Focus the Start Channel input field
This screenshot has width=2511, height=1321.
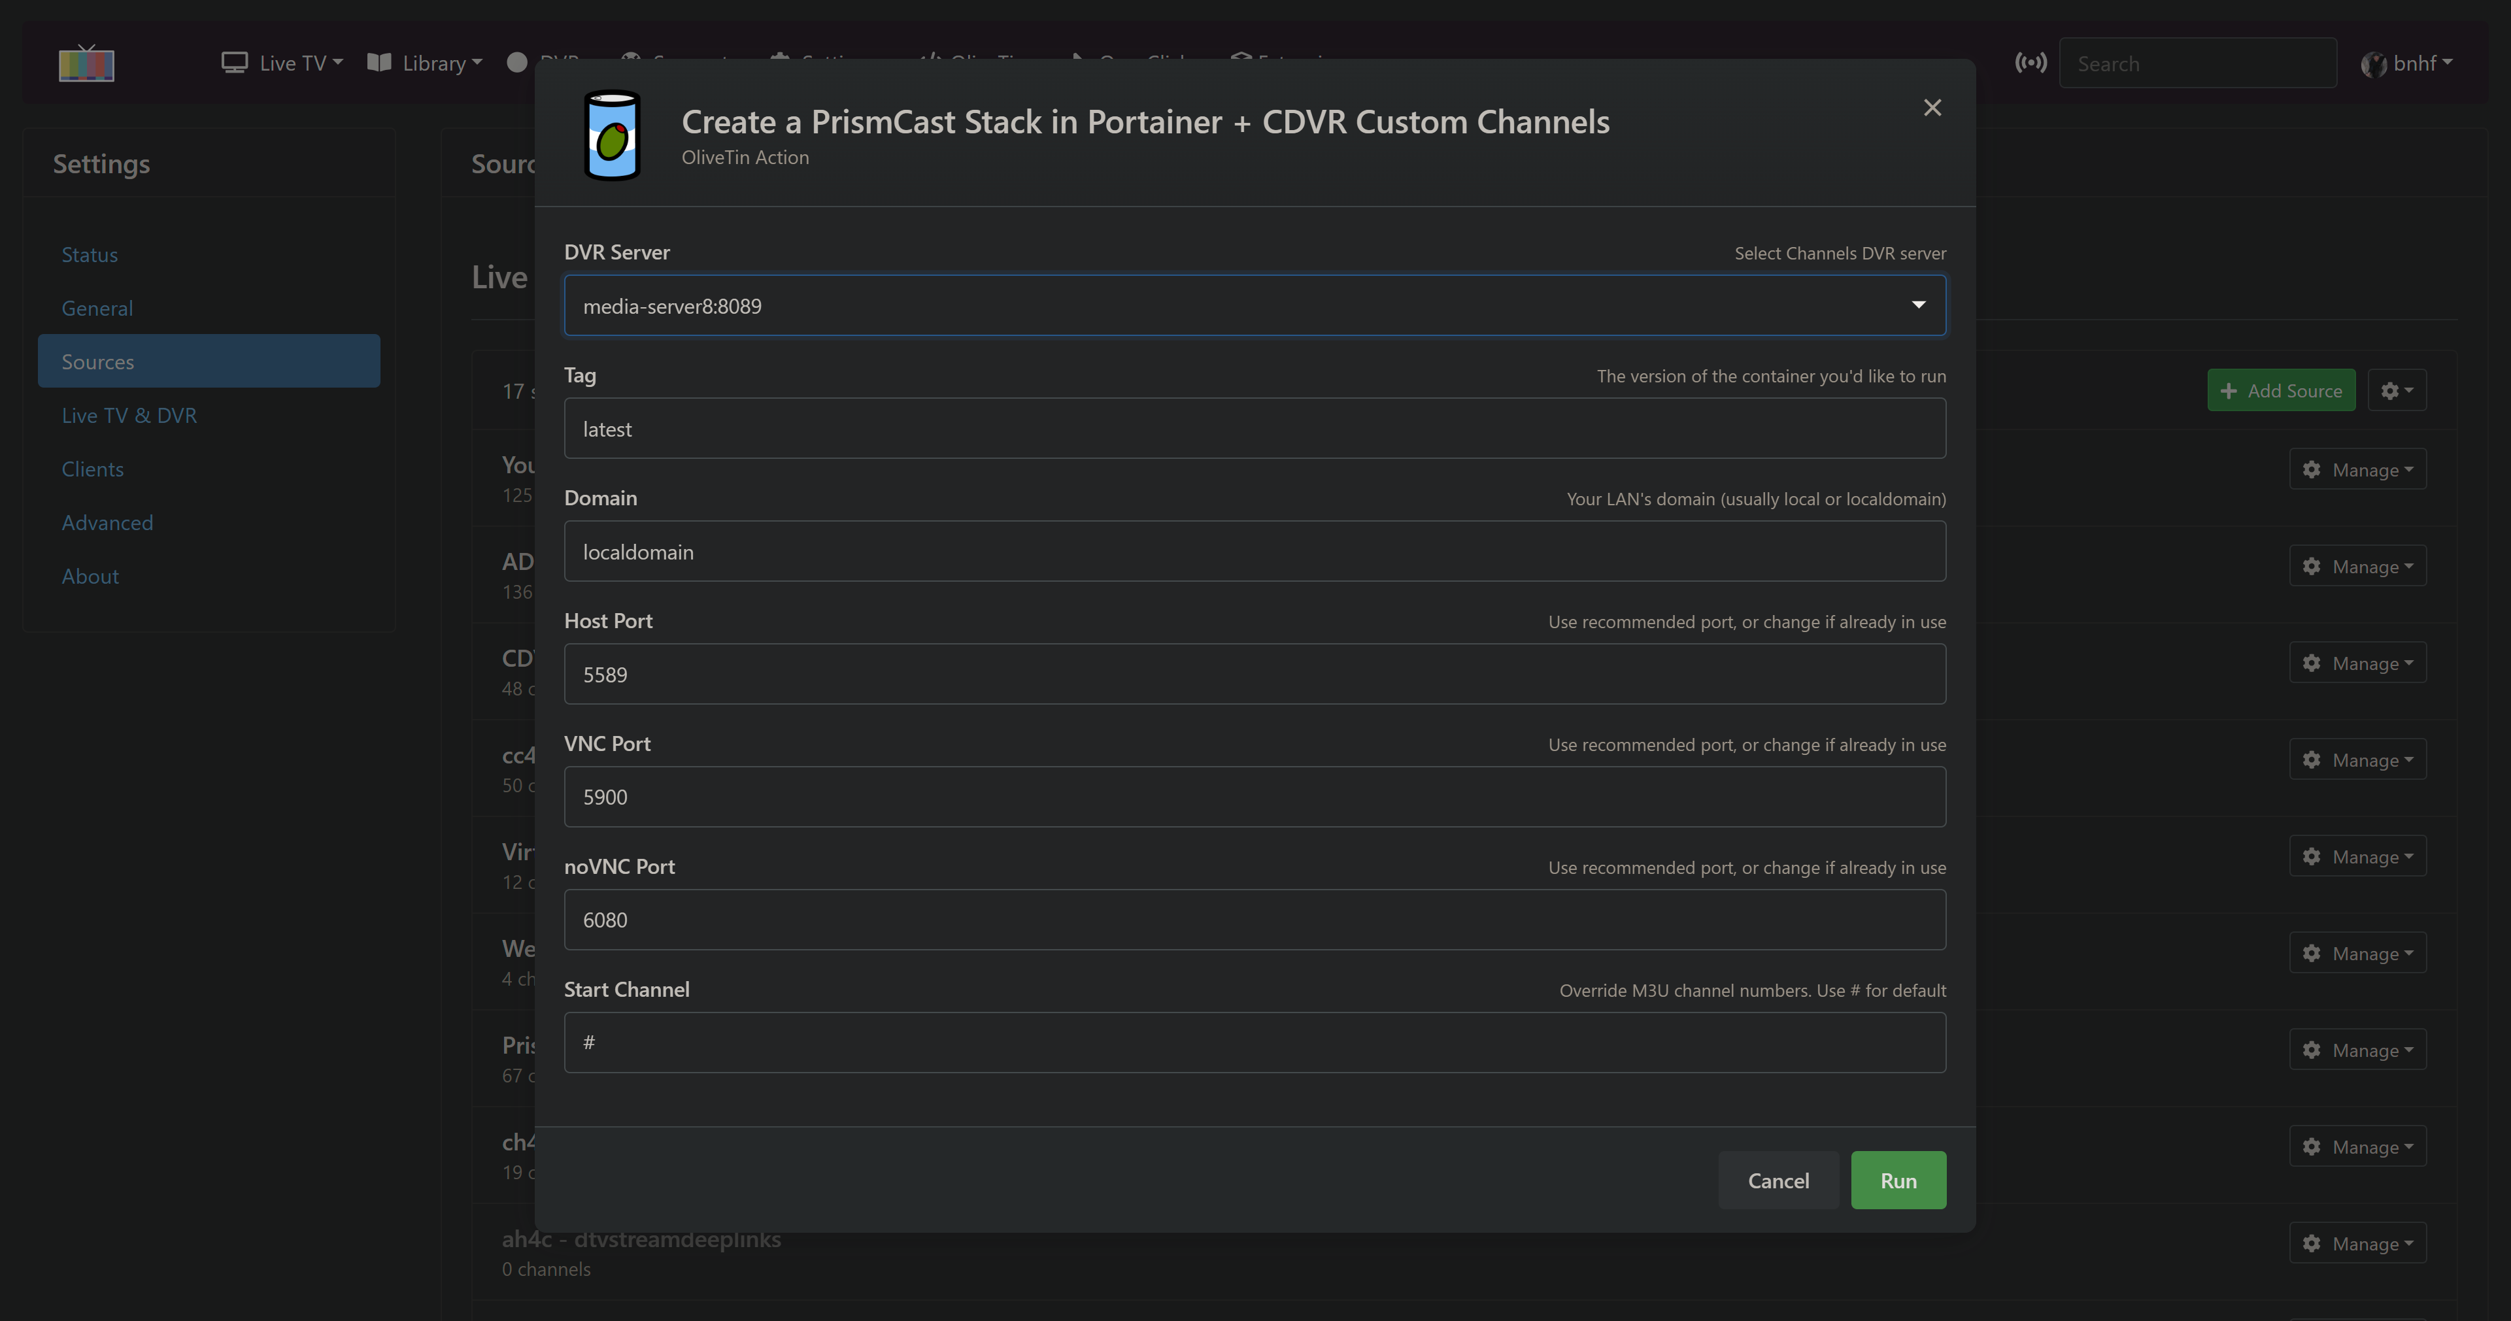[x=1255, y=1043]
